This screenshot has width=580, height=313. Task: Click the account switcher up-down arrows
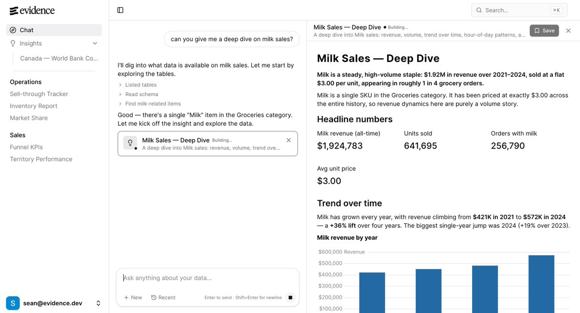(x=98, y=303)
